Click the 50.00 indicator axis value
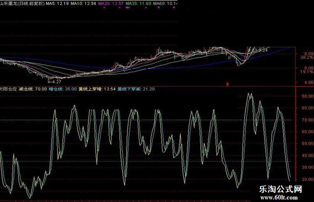This screenshot has width=314, height=202. [x=308, y=143]
